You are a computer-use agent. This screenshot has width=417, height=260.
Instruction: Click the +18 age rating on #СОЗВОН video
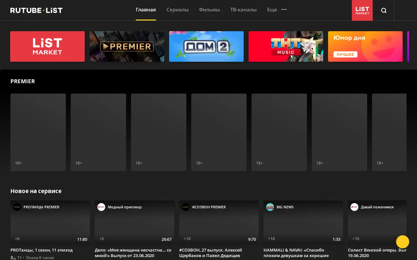[x=187, y=239]
